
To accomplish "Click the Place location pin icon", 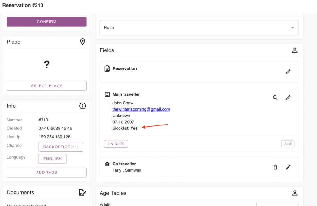I will pos(82,42).
